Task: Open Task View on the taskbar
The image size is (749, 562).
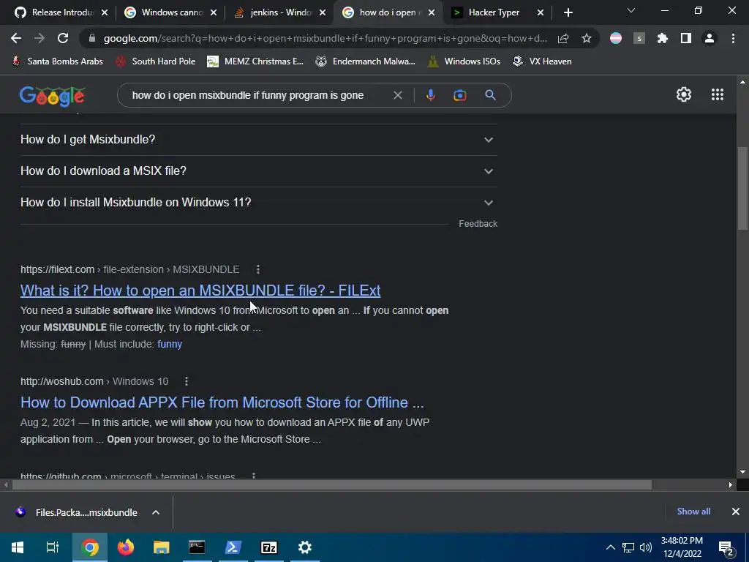Action: click(53, 547)
